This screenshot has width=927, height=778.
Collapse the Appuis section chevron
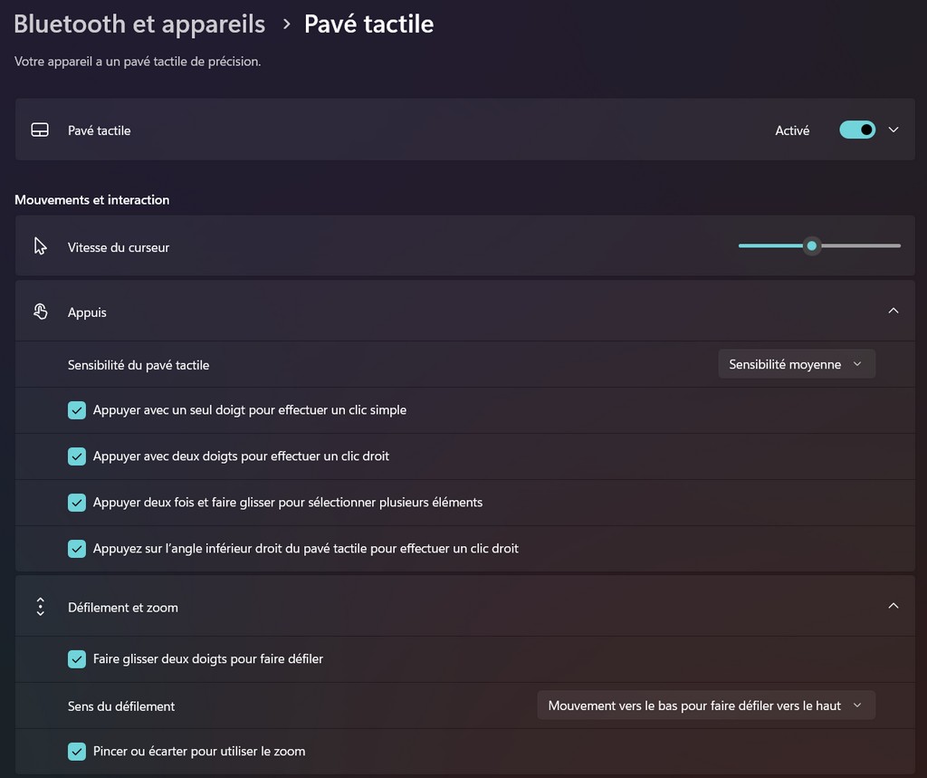click(x=894, y=312)
